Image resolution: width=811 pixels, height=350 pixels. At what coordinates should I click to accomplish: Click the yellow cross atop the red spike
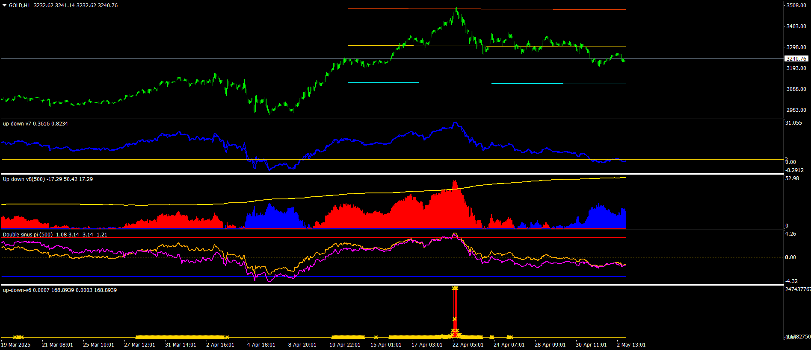455,289
